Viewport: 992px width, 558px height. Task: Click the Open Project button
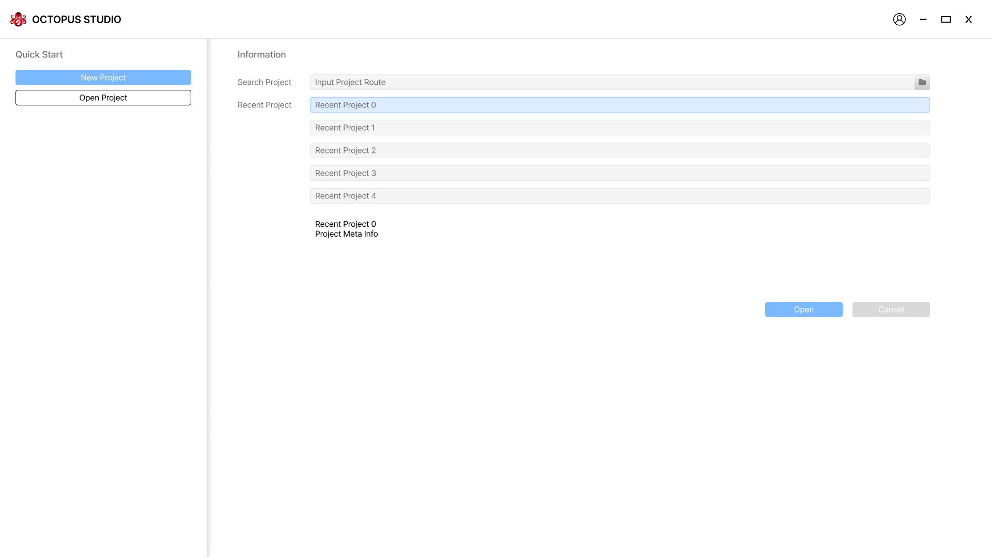click(x=103, y=98)
